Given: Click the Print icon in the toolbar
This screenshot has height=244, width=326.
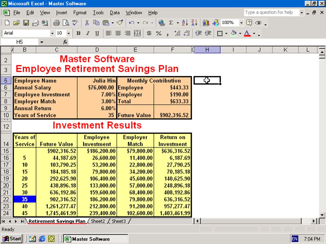Looking at the screenshot, I should pyautogui.click(x=56, y=23).
